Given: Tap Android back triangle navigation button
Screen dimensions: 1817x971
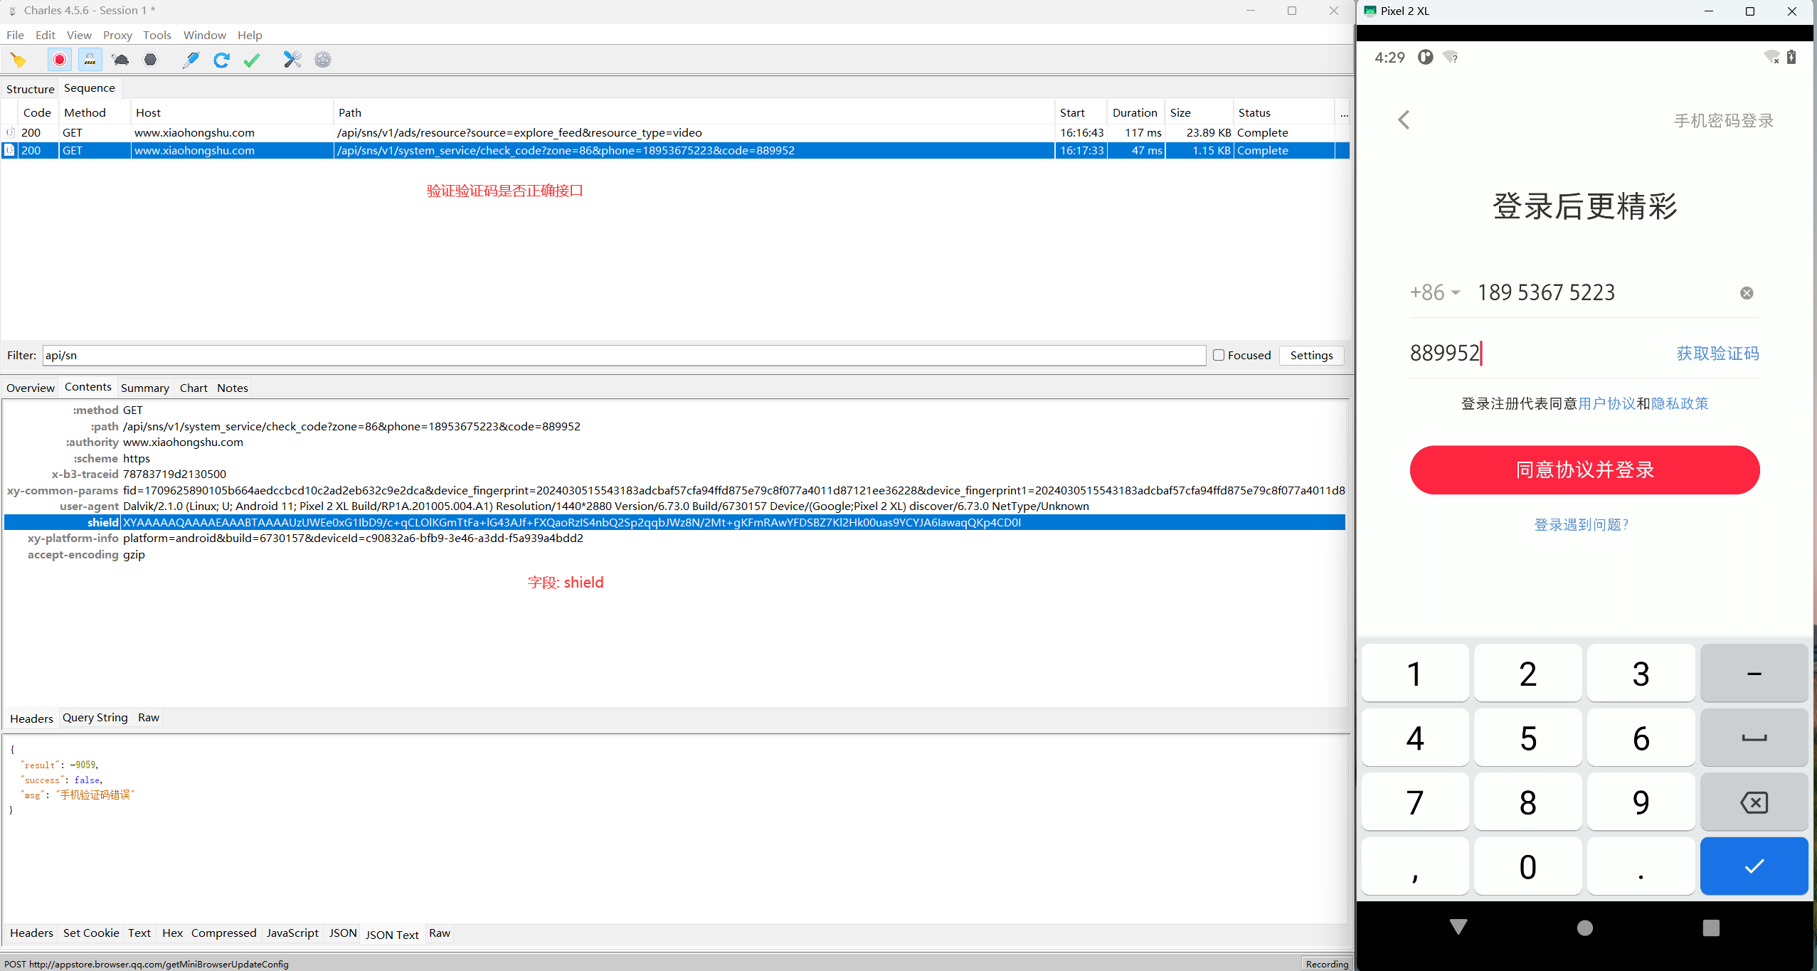Looking at the screenshot, I should pos(1458,927).
